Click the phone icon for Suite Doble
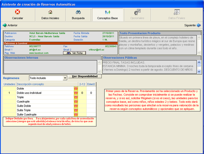This screenshot has height=154, width=204. coord(76,106)
